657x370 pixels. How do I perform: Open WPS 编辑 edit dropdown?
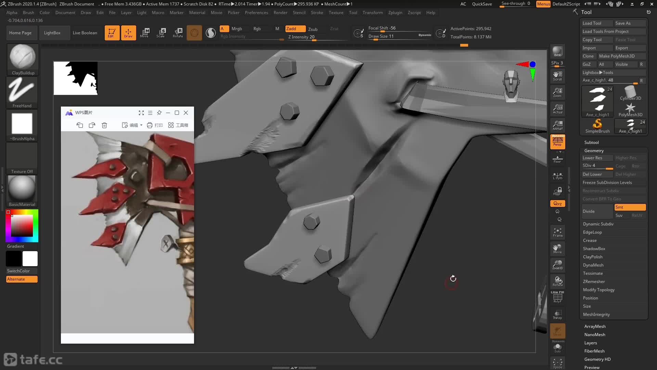click(x=132, y=125)
